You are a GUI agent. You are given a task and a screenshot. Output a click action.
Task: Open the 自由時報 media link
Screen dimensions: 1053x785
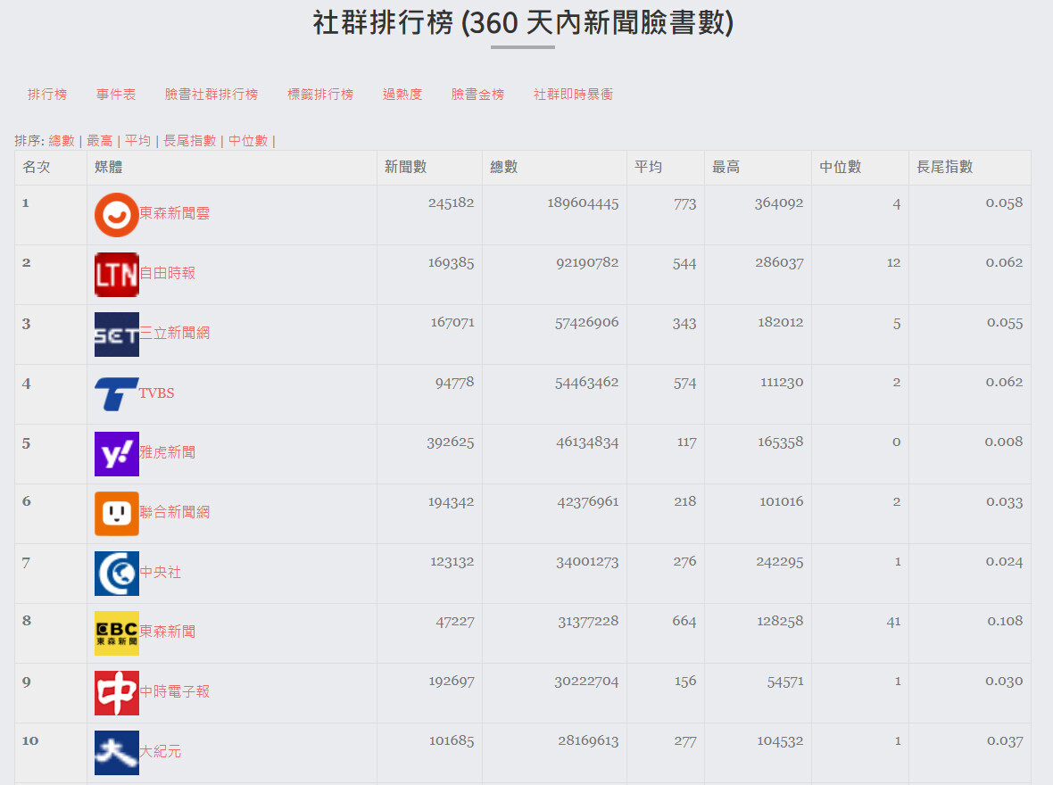(167, 273)
